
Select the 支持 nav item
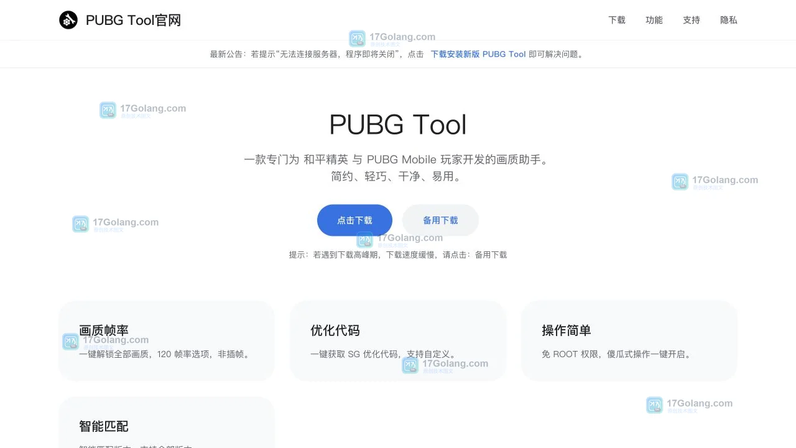(692, 20)
